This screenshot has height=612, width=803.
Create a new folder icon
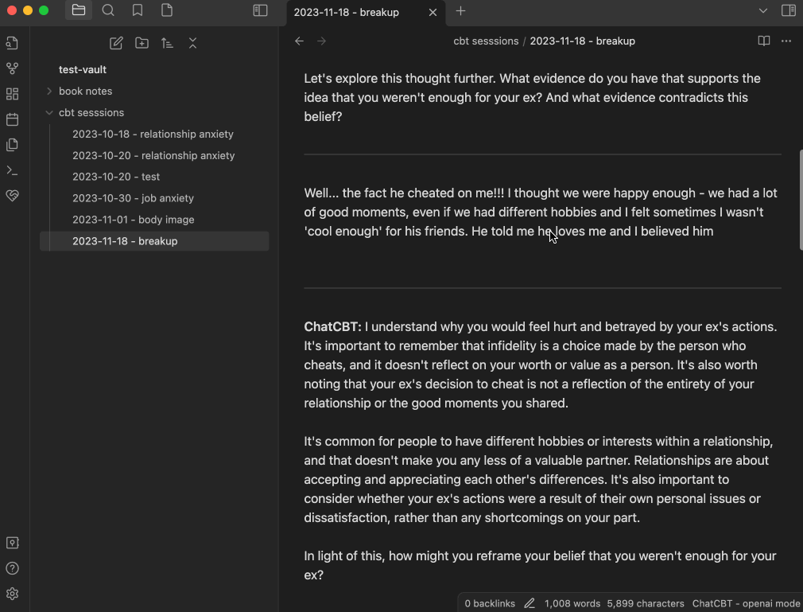142,43
